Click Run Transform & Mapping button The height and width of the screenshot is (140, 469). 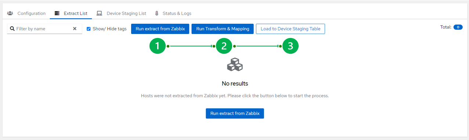[x=223, y=29]
